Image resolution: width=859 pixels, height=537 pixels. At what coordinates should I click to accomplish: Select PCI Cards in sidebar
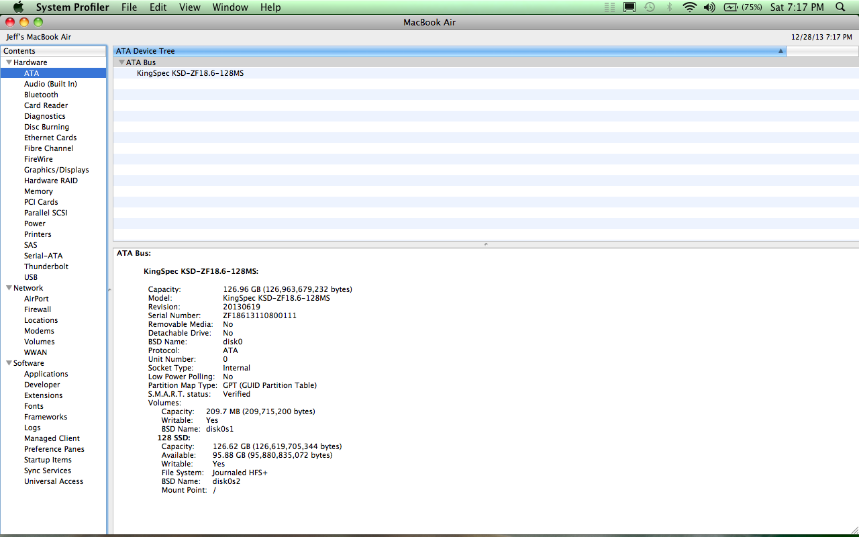tap(41, 202)
